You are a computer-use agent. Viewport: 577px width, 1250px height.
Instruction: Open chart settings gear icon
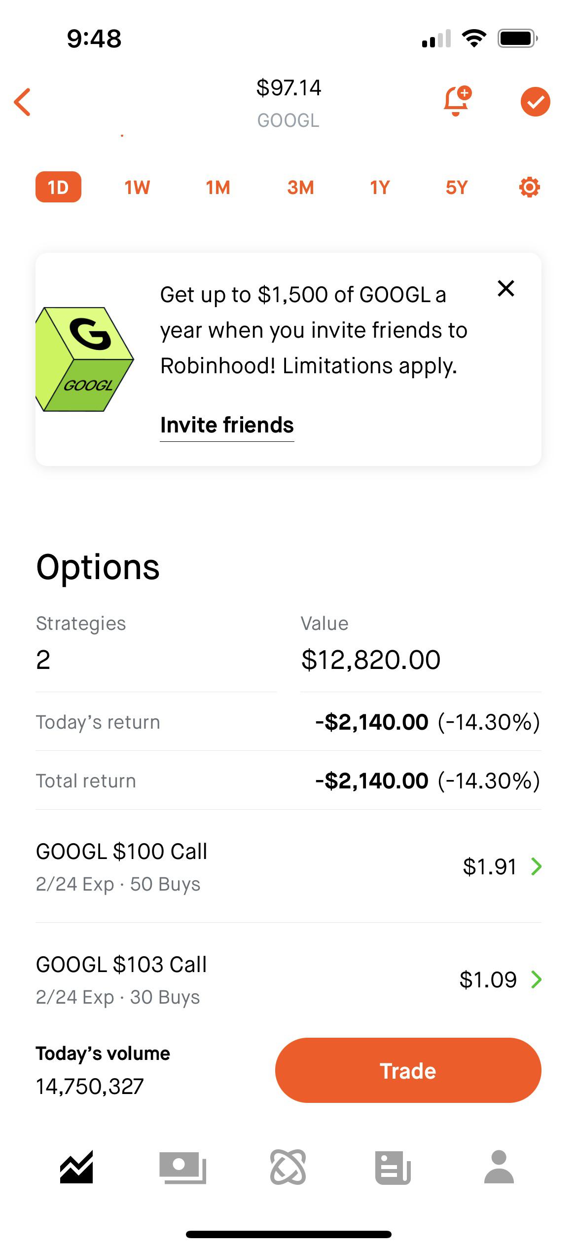pos(529,188)
